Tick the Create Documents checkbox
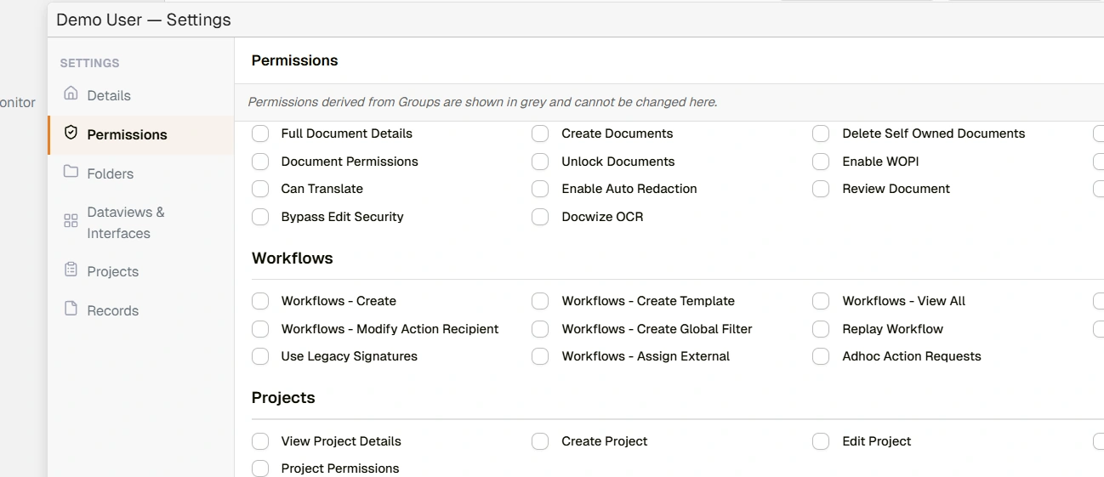The height and width of the screenshot is (477, 1104). (540, 133)
